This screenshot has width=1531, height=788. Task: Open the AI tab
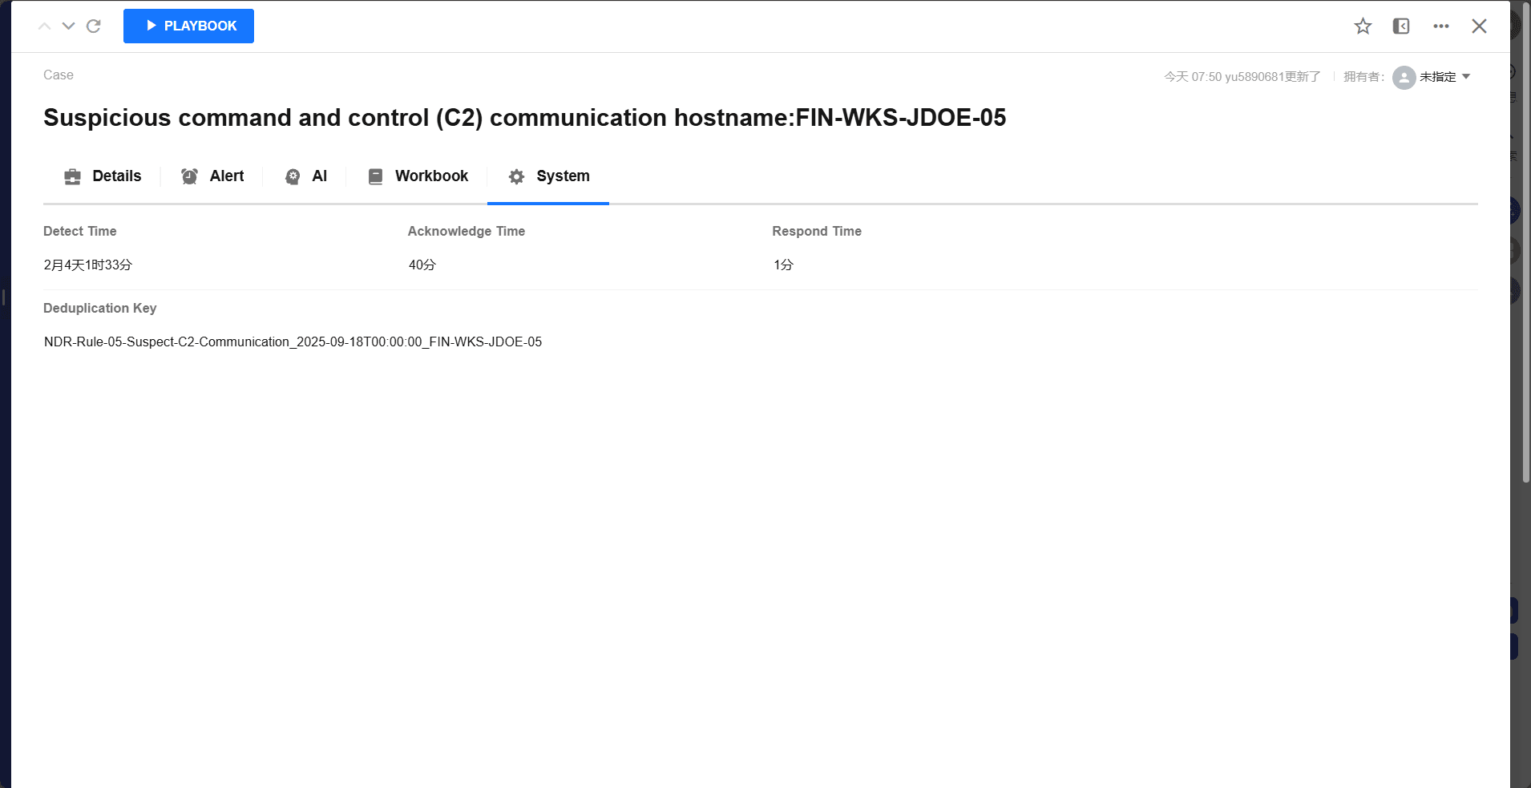(306, 176)
